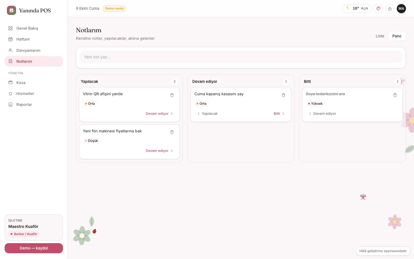
Task: Go to Haftam in the sidebar
Action: pos(34,39)
